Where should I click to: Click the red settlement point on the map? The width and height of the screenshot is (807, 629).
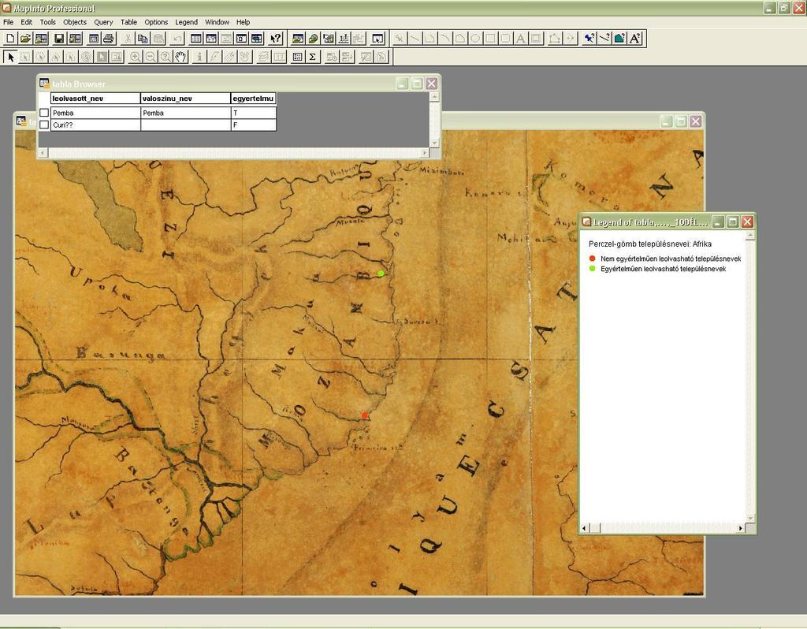coord(365,415)
